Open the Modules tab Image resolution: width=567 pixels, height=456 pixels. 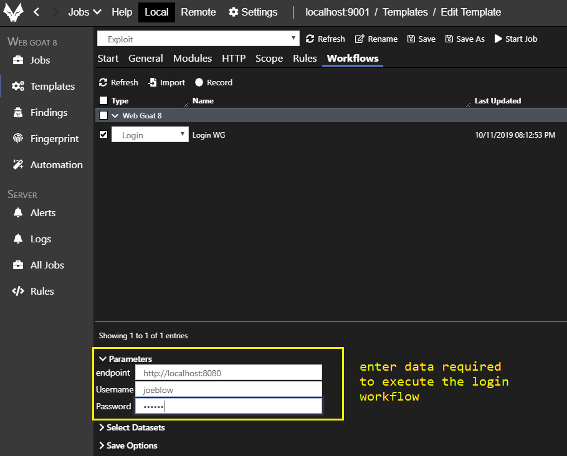pos(193,58)
